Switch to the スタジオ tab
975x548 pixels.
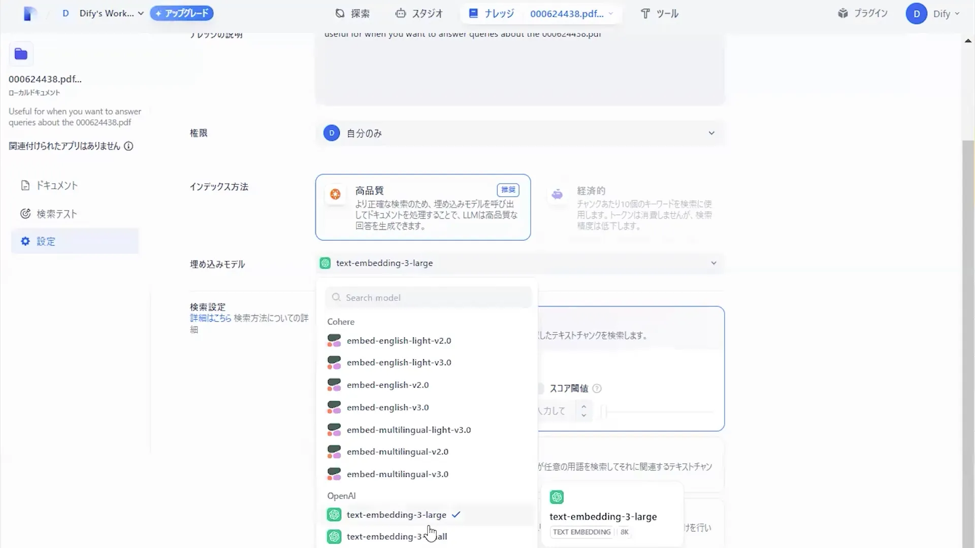point(419,14)
